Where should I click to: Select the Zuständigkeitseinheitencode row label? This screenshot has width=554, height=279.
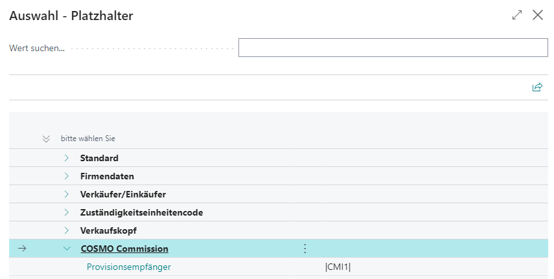pyautogui.click(x=142, y=212)
